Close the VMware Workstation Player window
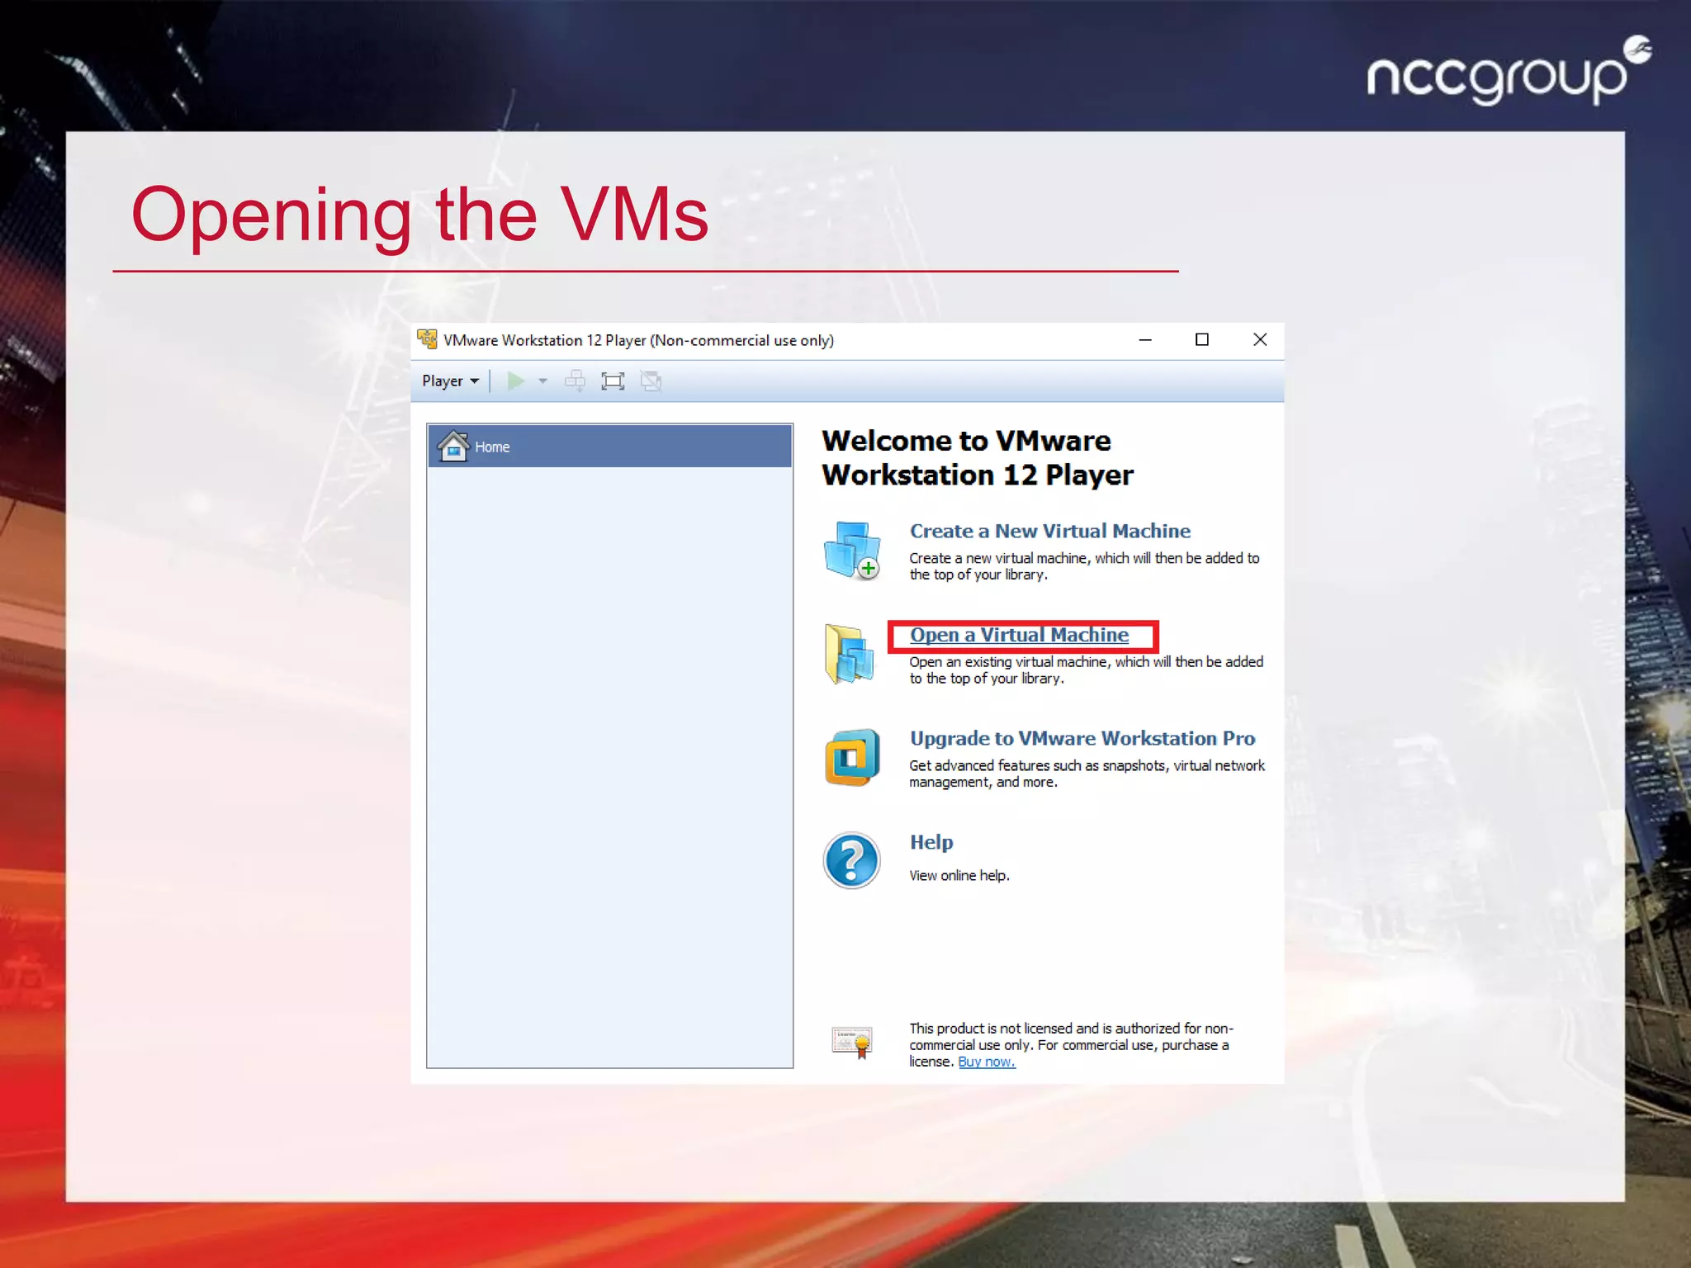Screen dimensions: 1691x1268 [1260, 340]
